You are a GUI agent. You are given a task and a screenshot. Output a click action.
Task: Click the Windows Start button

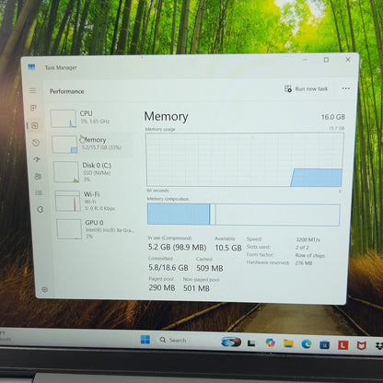[145, 340]
